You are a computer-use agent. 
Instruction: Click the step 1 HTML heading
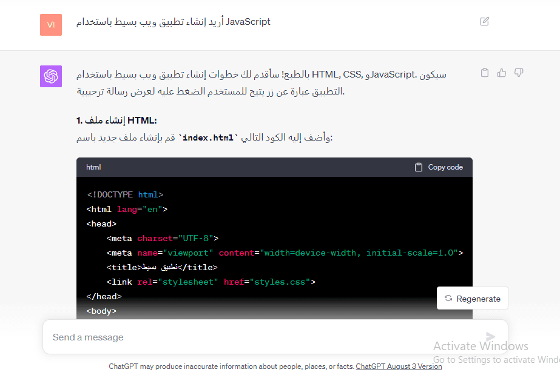point(116,121)
